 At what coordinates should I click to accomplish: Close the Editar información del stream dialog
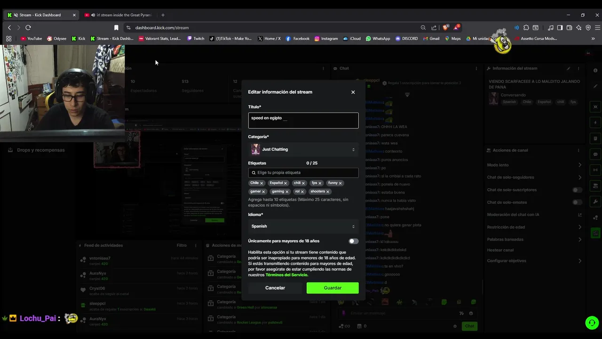[x=353, y=92]
